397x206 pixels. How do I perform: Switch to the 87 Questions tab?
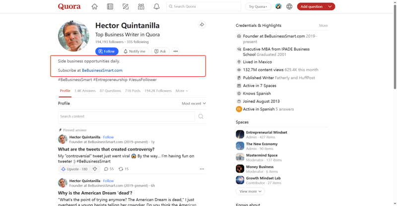[x=110, y=91]
